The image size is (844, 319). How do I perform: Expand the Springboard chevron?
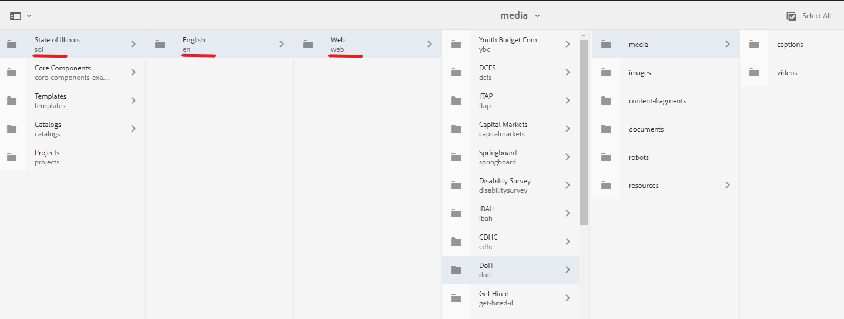tap(568, 157)
